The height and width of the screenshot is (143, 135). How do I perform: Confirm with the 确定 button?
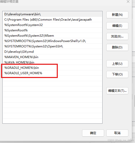click(93, 133)
